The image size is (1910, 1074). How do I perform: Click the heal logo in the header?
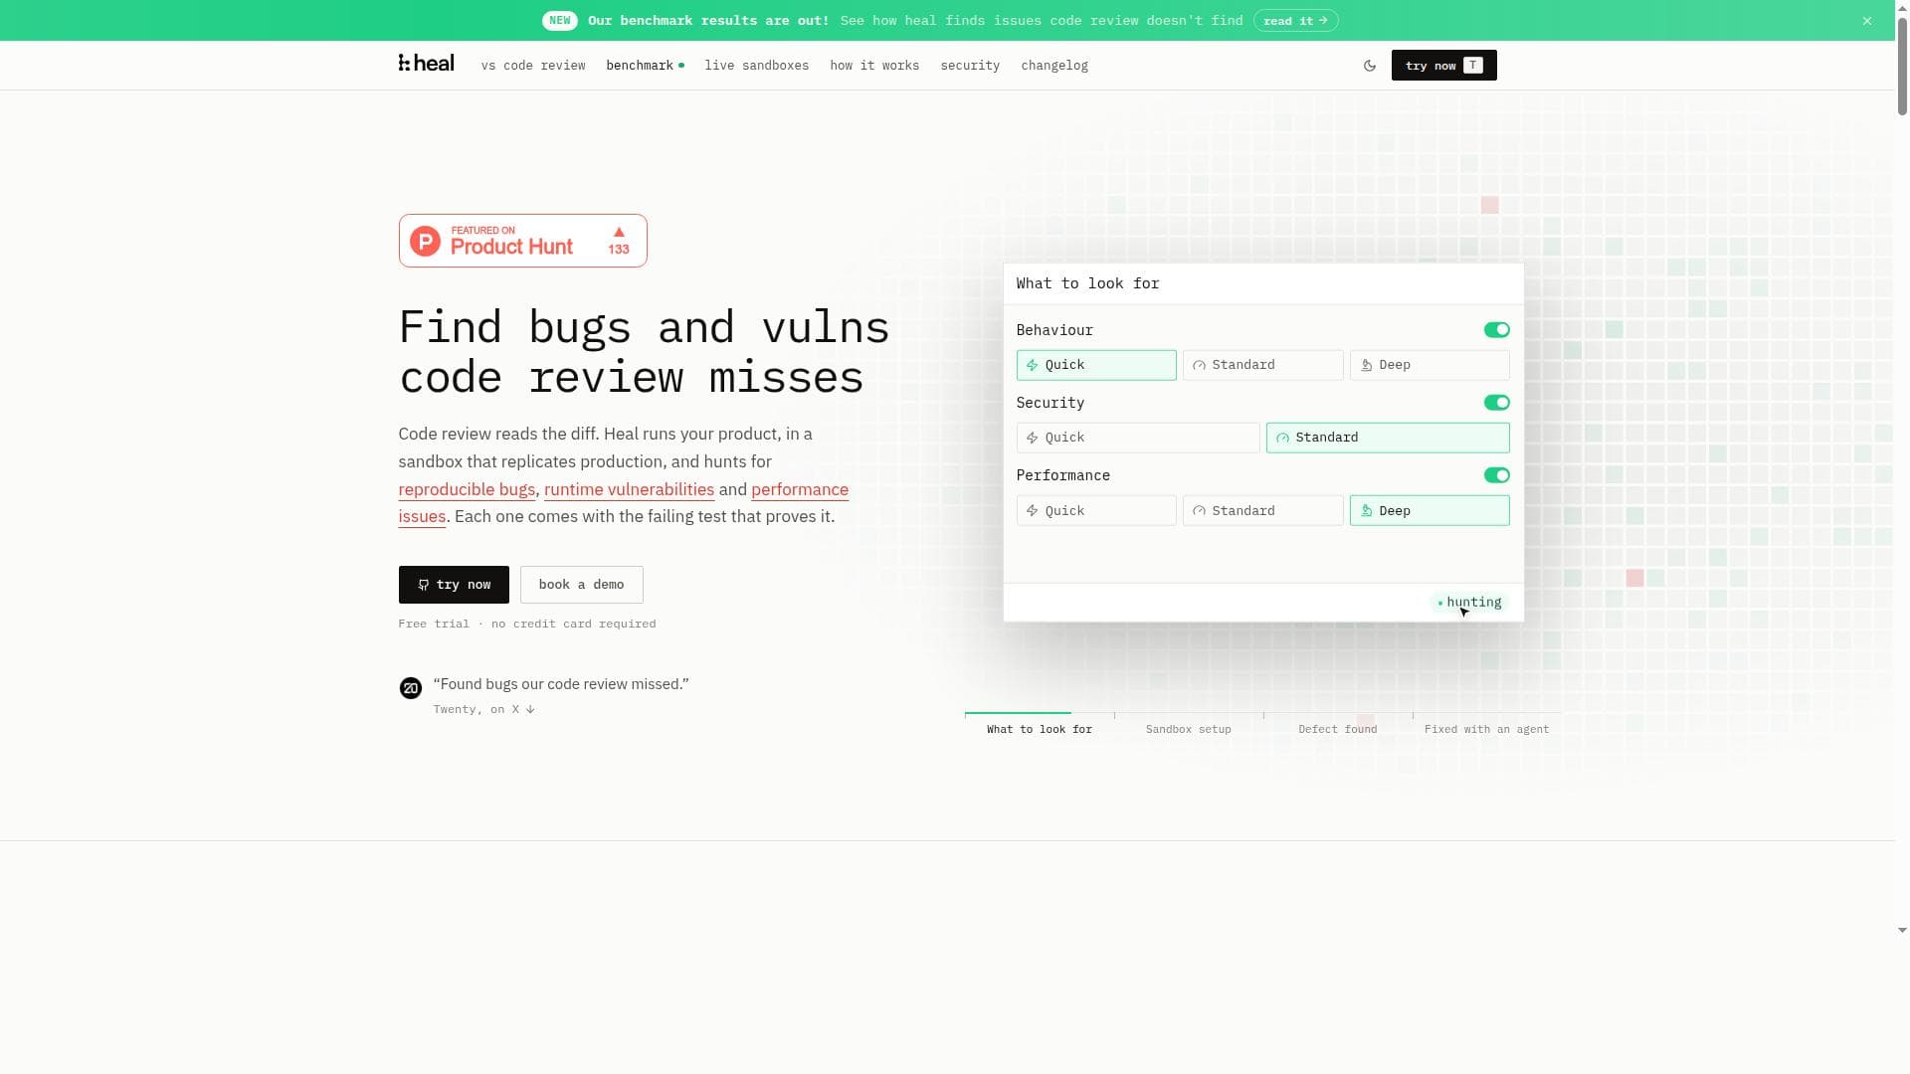[426, 64]
